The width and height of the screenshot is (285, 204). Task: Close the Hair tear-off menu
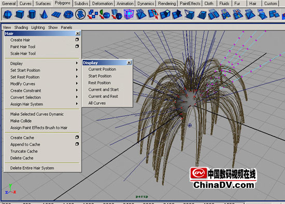(78, 33)
